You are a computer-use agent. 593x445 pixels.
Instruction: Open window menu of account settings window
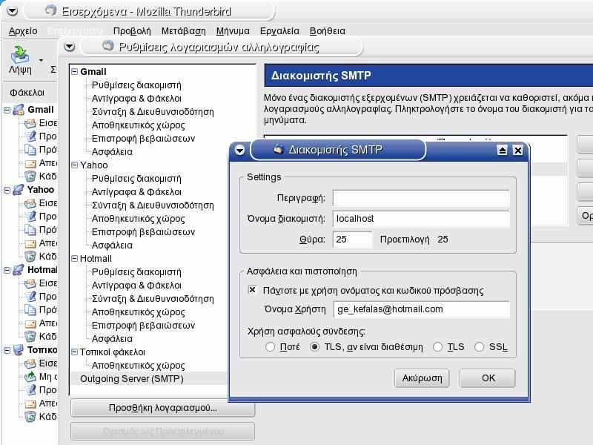pyautogui.click(x=70, y=47)
